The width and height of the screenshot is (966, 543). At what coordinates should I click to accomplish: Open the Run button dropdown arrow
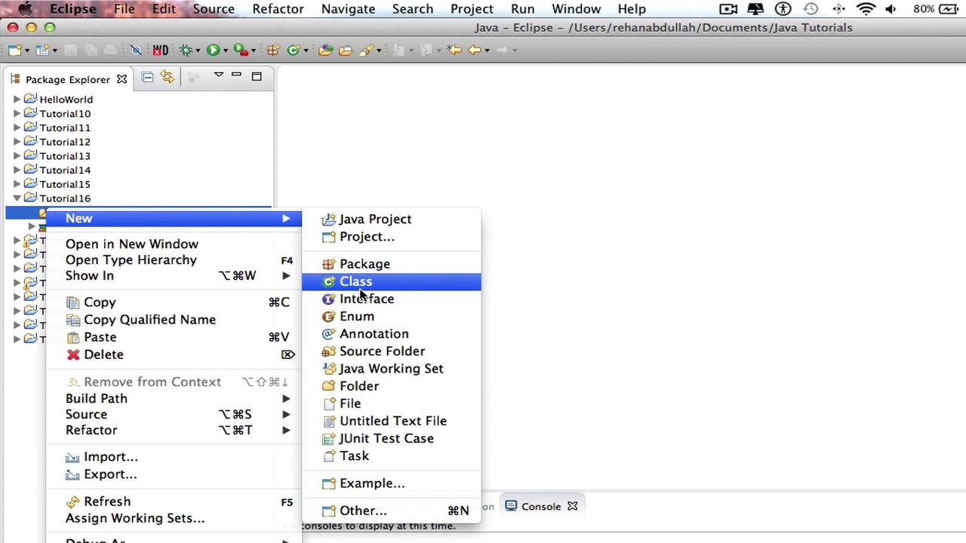pos(226,51)
